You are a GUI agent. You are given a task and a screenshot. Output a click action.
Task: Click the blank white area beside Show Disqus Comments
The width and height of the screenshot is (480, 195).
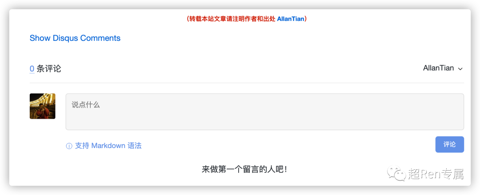(x=276, y=38)
